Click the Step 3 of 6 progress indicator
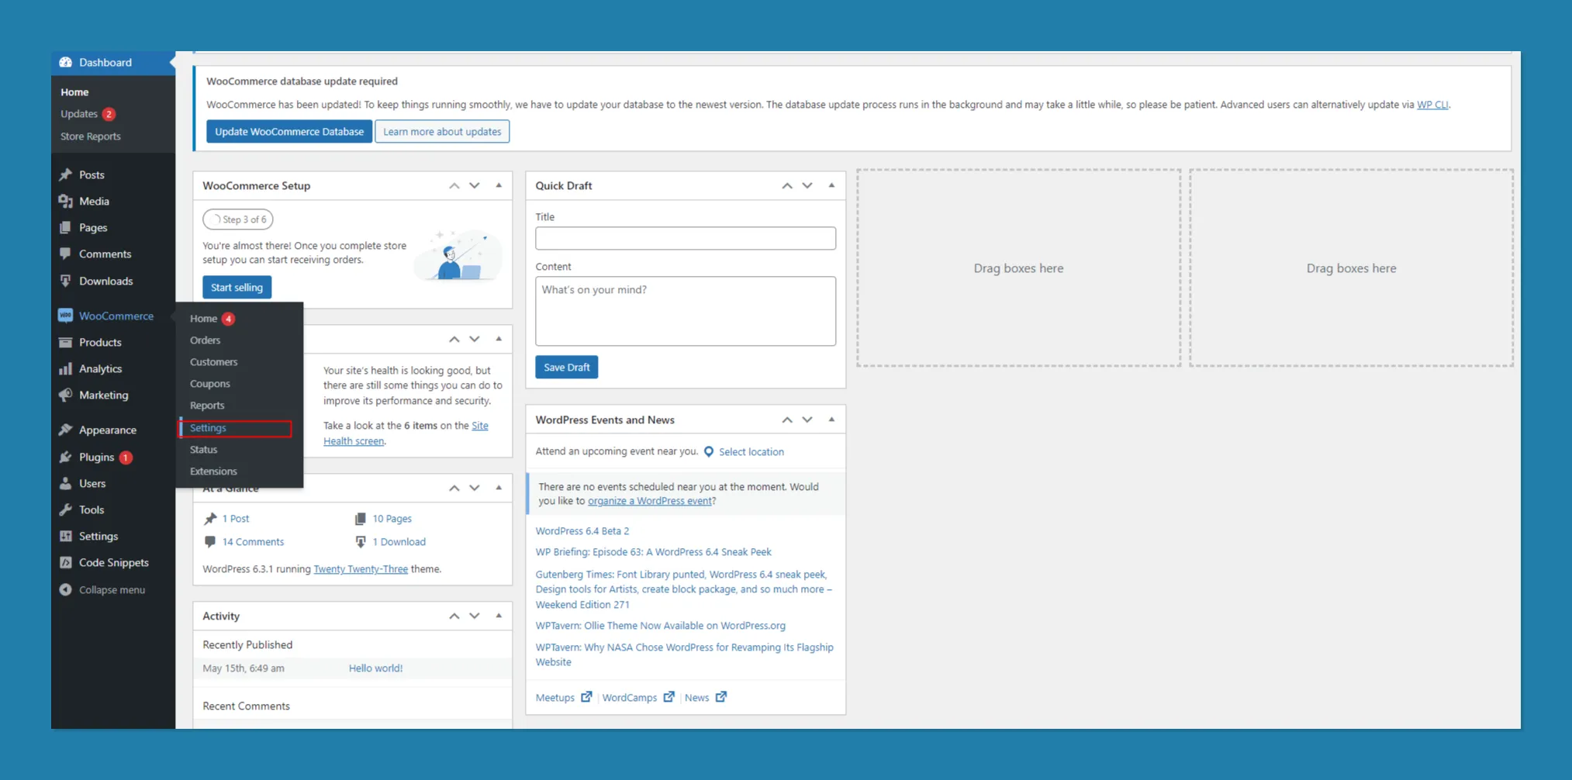 coord(238,219)
